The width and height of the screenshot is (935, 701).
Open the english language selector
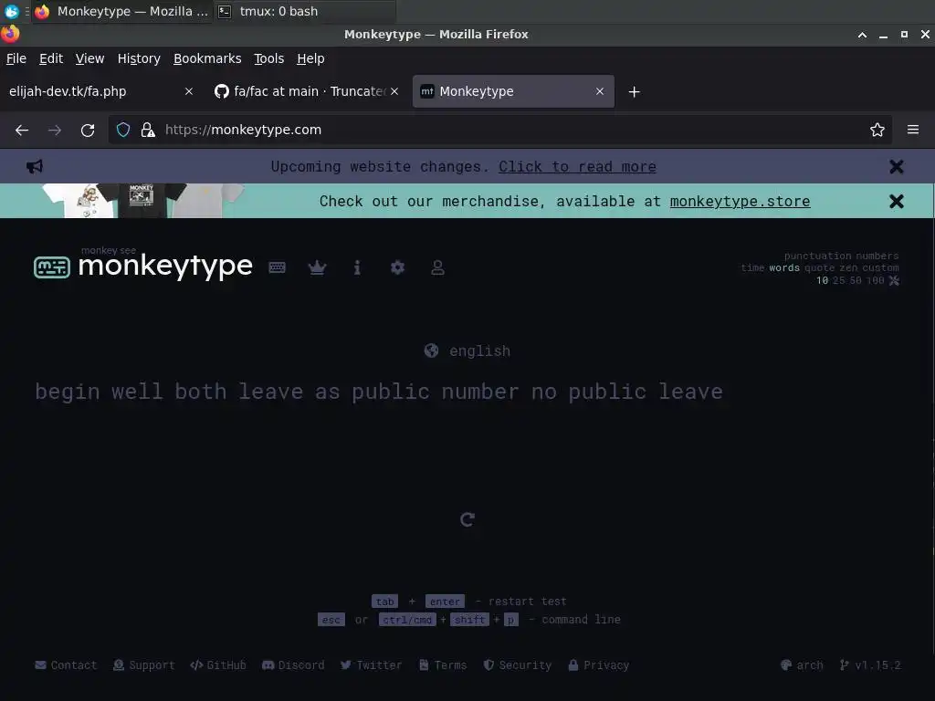(467, 350)
